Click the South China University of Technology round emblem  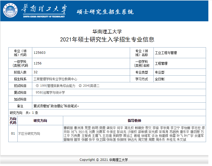point(10,10)
